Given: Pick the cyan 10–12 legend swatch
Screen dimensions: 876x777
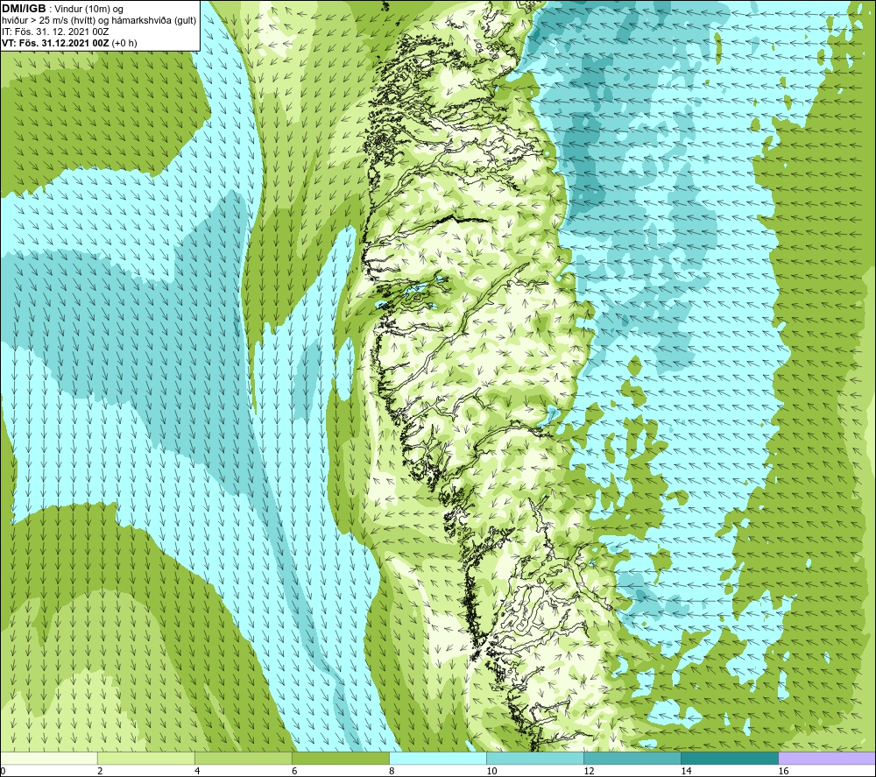Looking at the screenshot, I should click(x=534, y=758).
